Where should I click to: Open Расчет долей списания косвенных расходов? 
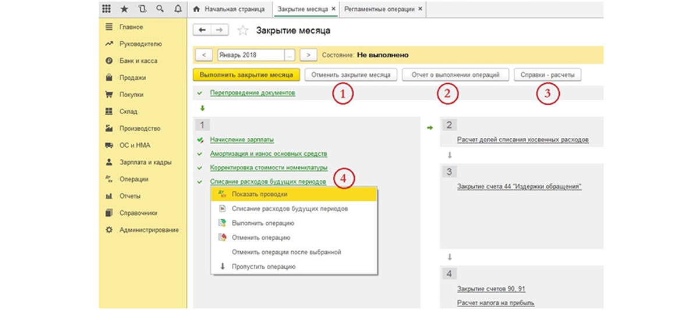point(523,140)
